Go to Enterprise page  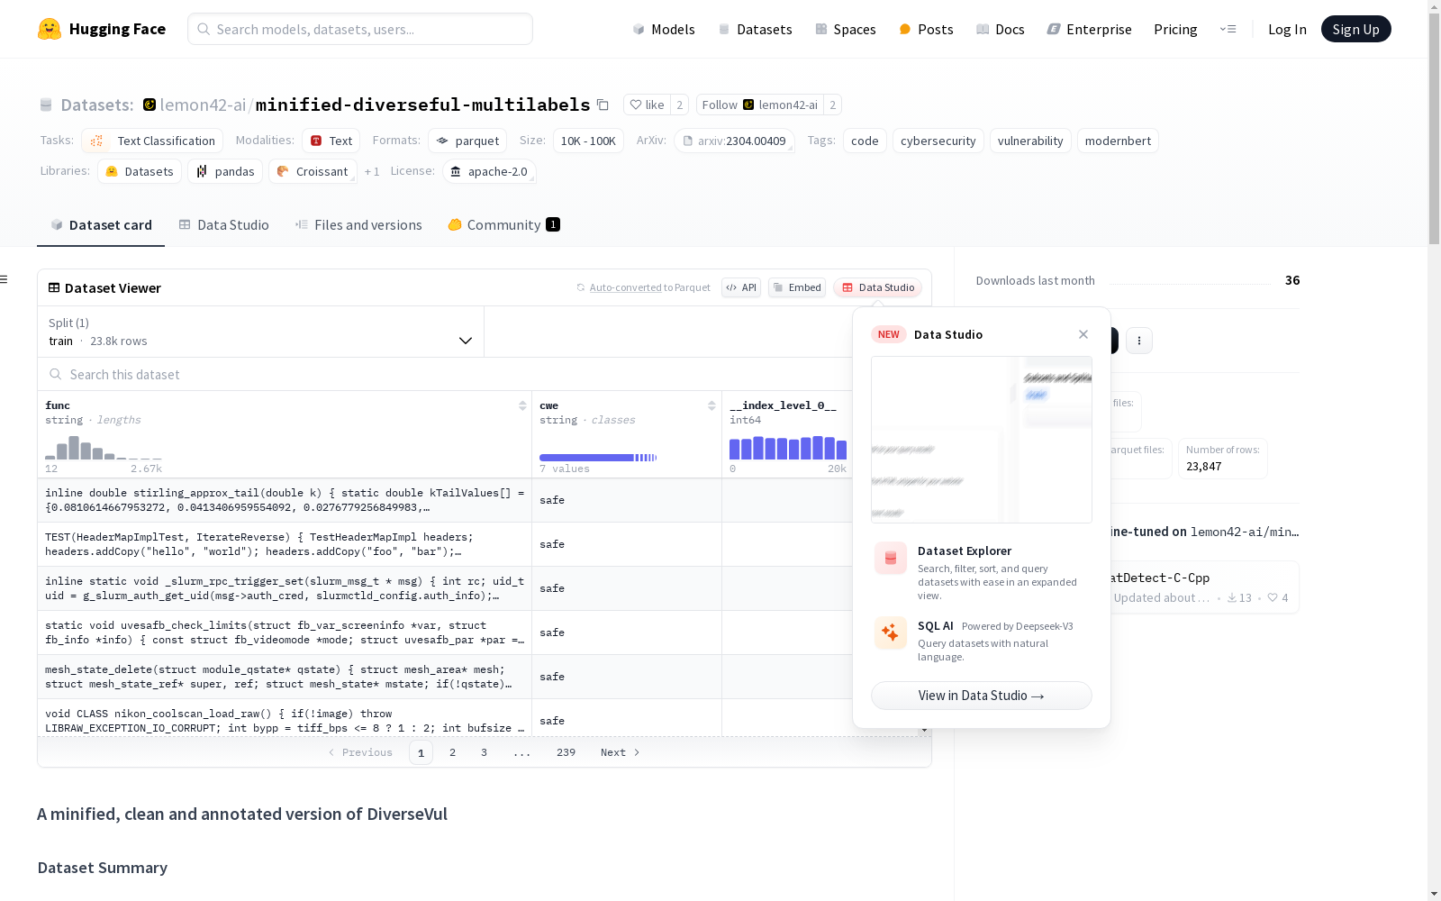pos(1089,29)
